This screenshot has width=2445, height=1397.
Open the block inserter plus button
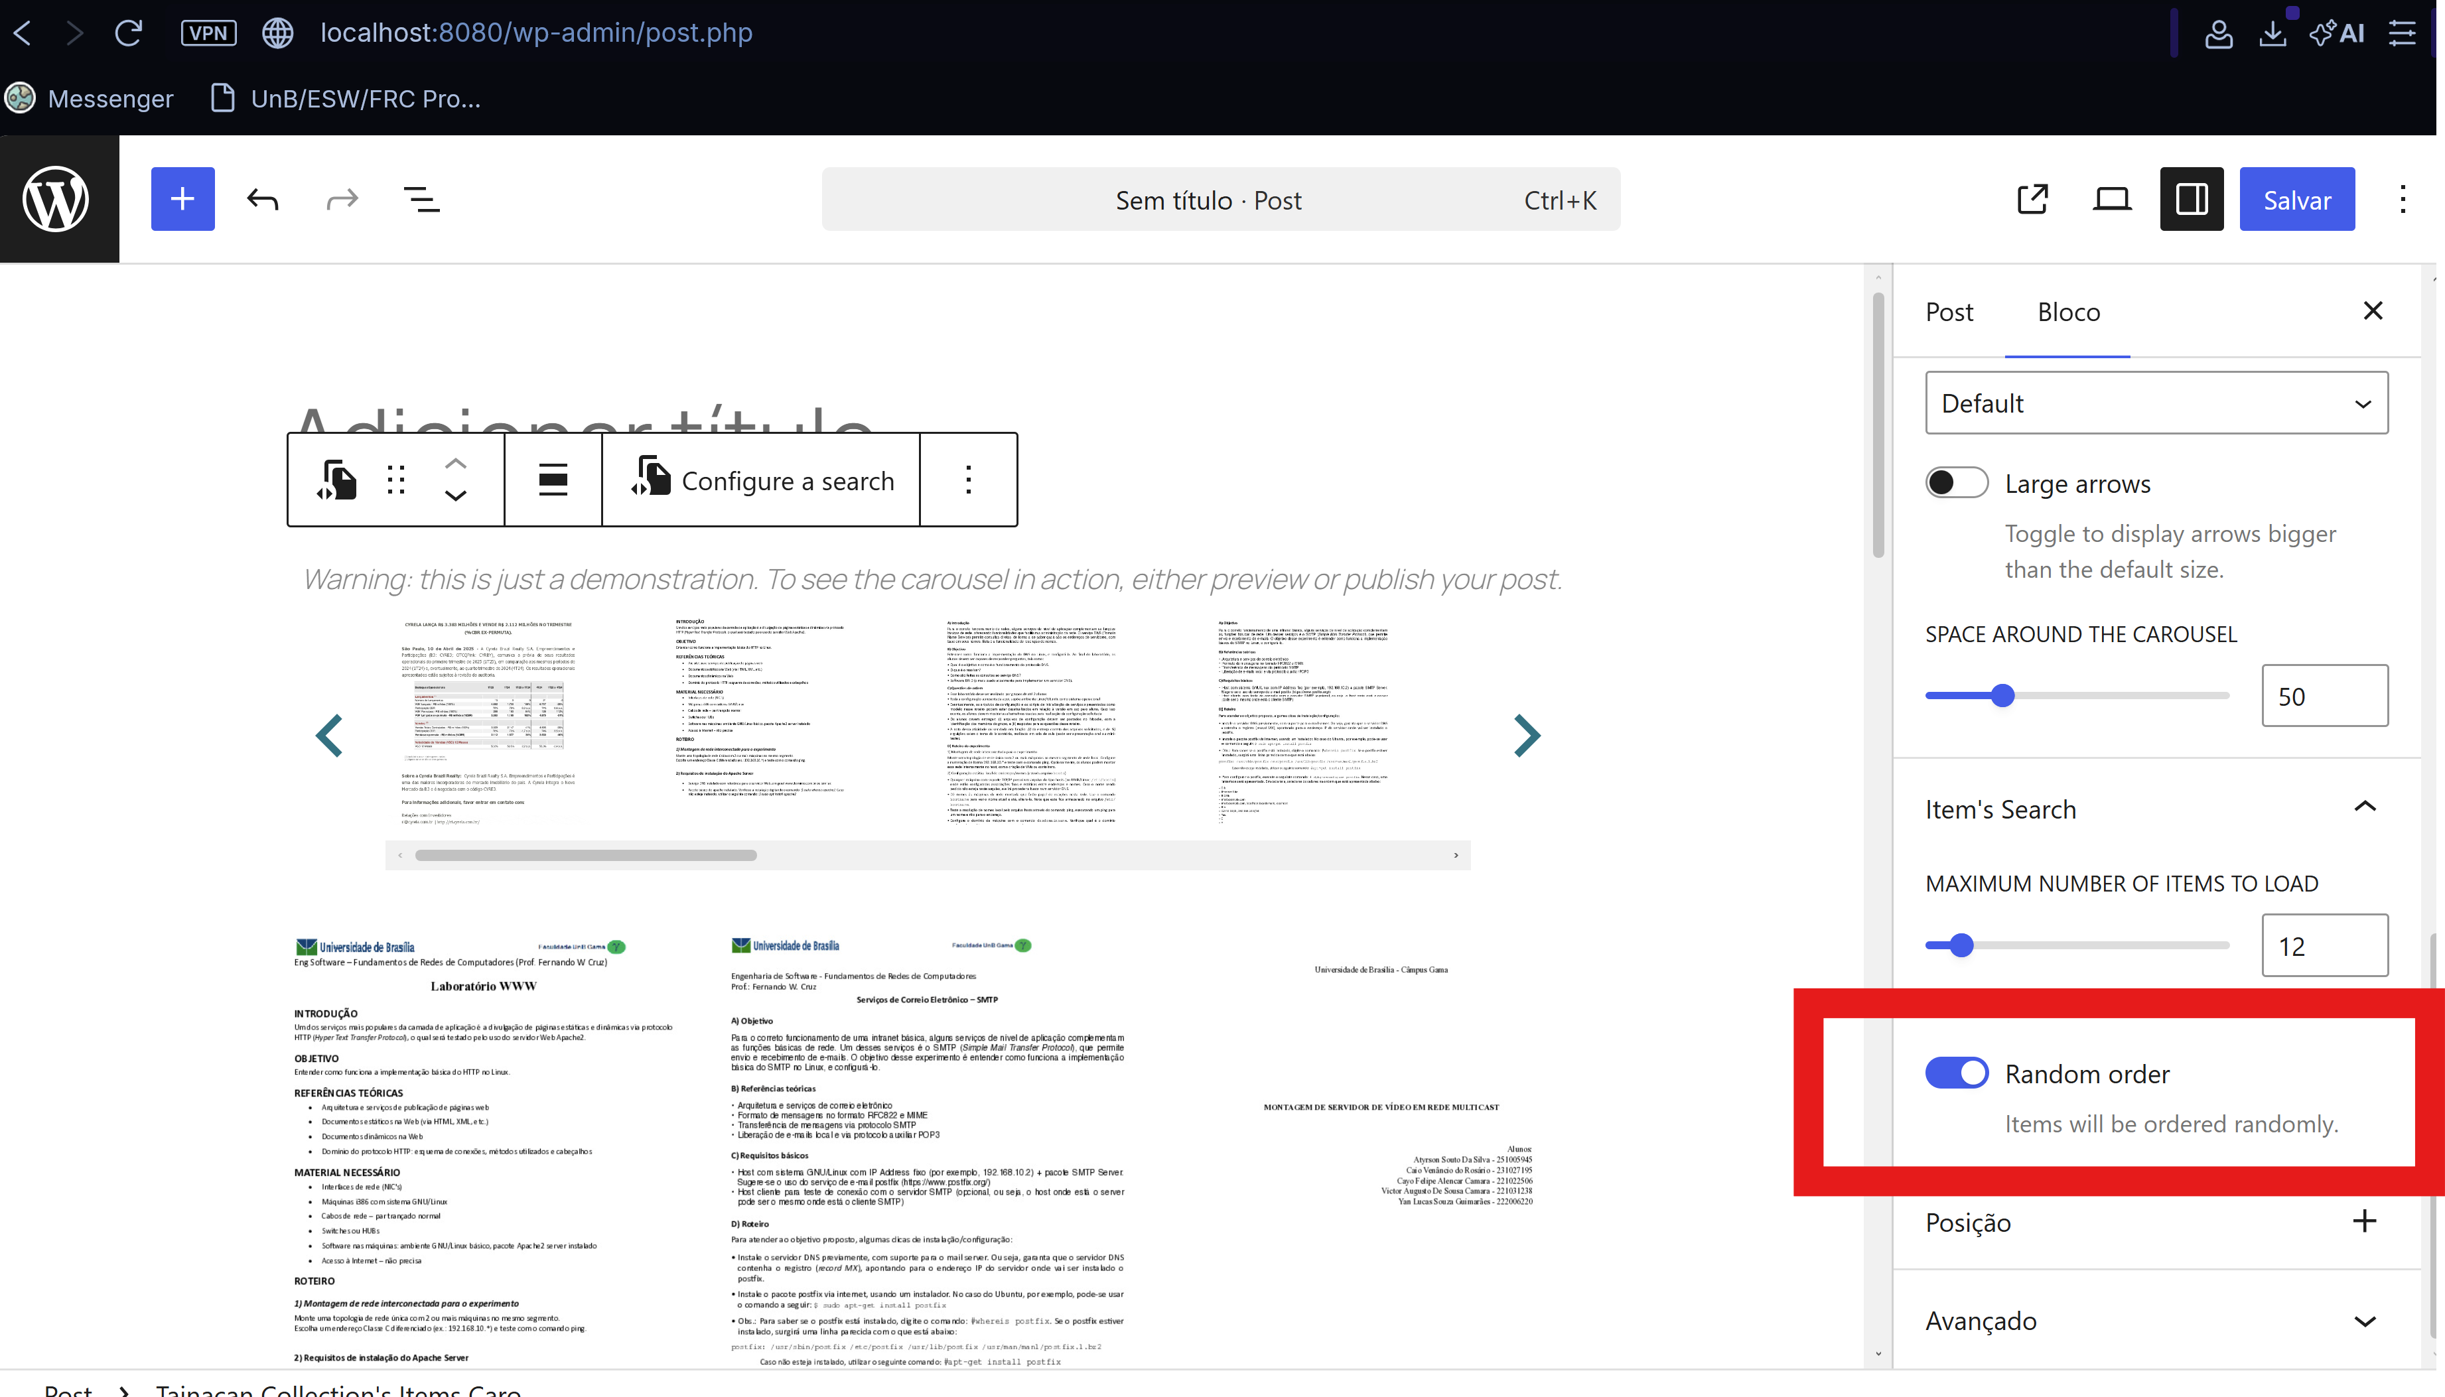[x=182, y=198]
